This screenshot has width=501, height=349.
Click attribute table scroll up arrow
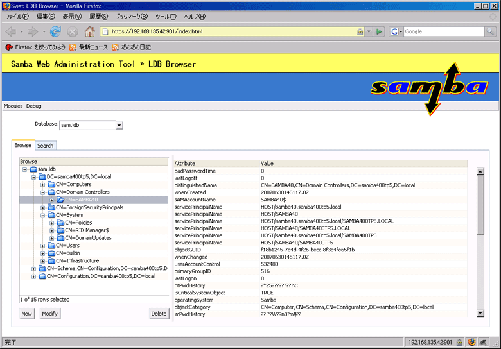(480, 171)
